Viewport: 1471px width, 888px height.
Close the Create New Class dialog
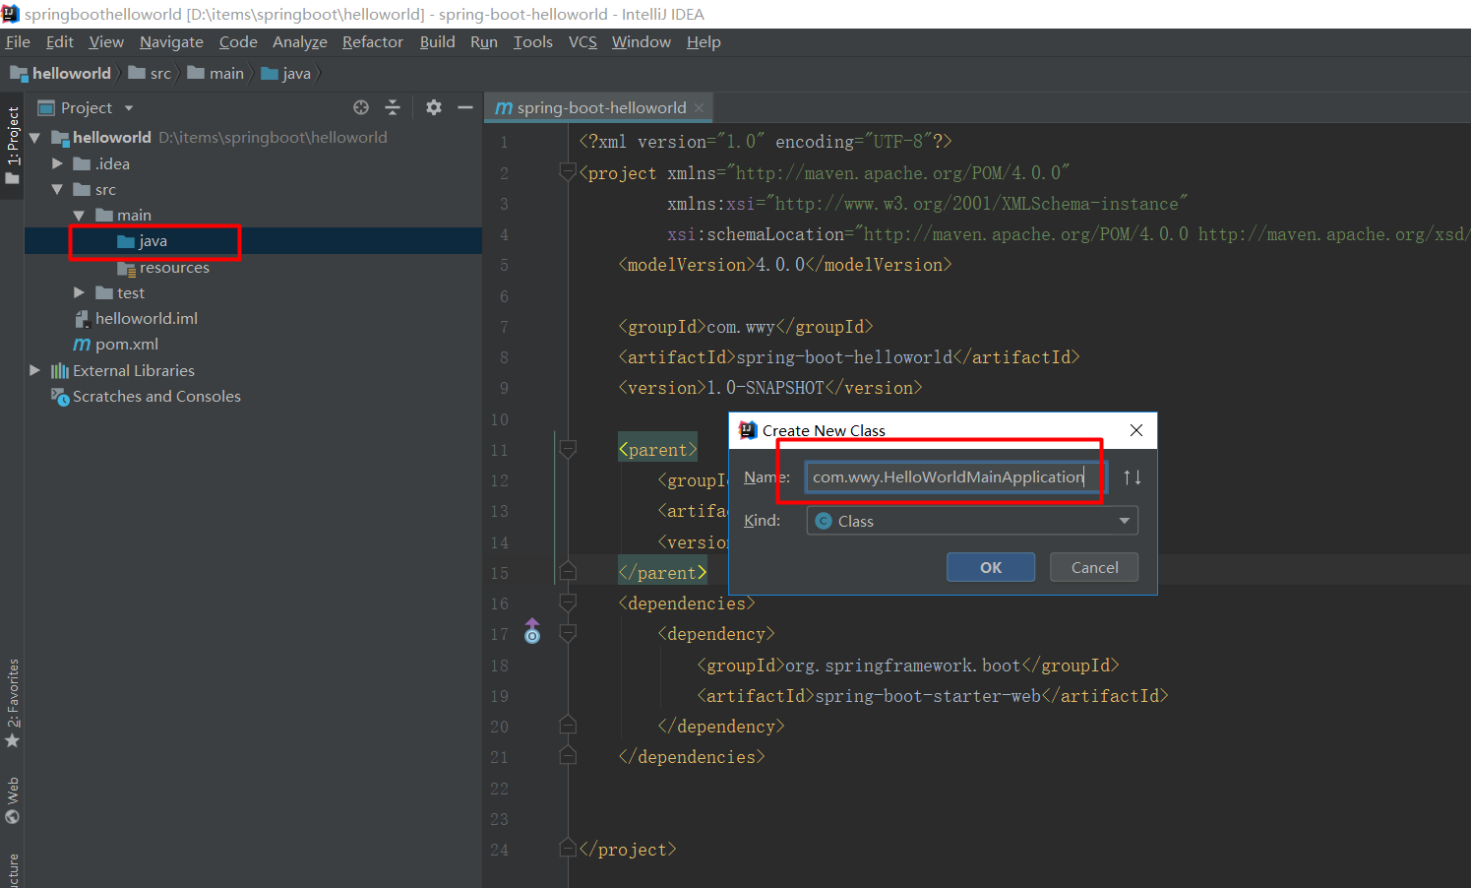1136,430
